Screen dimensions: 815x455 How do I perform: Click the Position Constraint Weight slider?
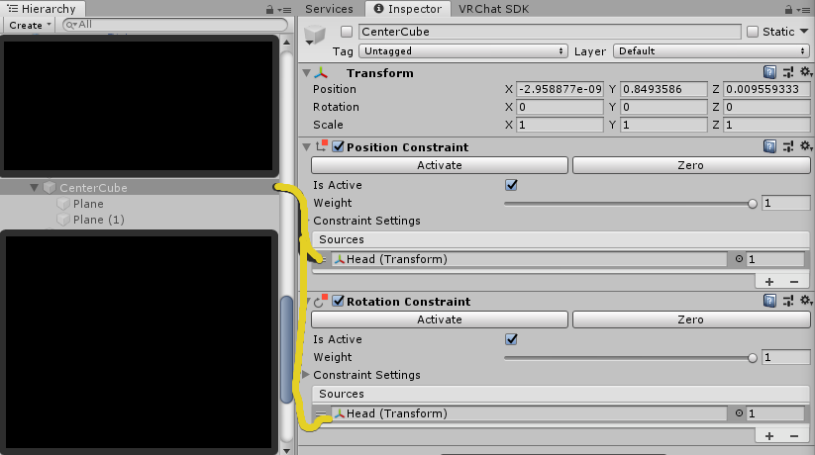[x=631, y=203]
